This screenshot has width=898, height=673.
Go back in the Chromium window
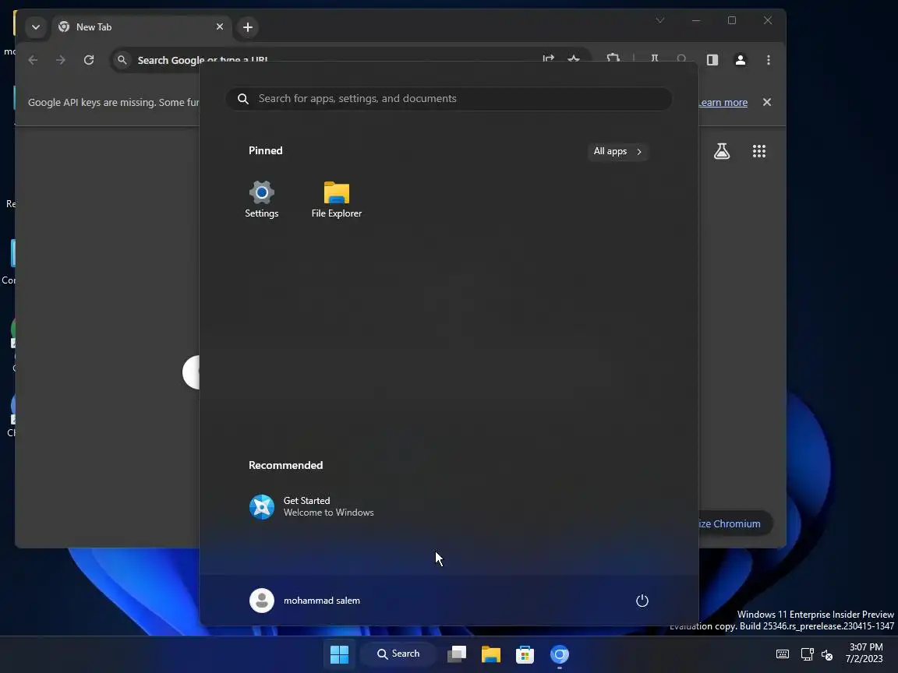point(33,59)
